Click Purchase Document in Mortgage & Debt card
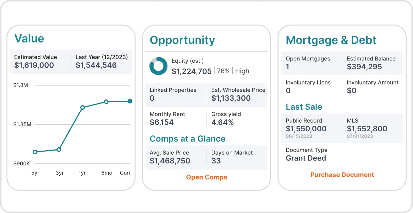This screenshot has width=413, height=213. [342, 175]
